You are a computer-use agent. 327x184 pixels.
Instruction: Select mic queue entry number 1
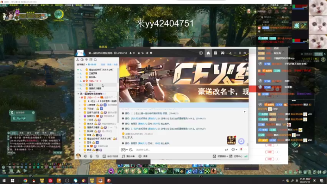(x=97, y=70)
